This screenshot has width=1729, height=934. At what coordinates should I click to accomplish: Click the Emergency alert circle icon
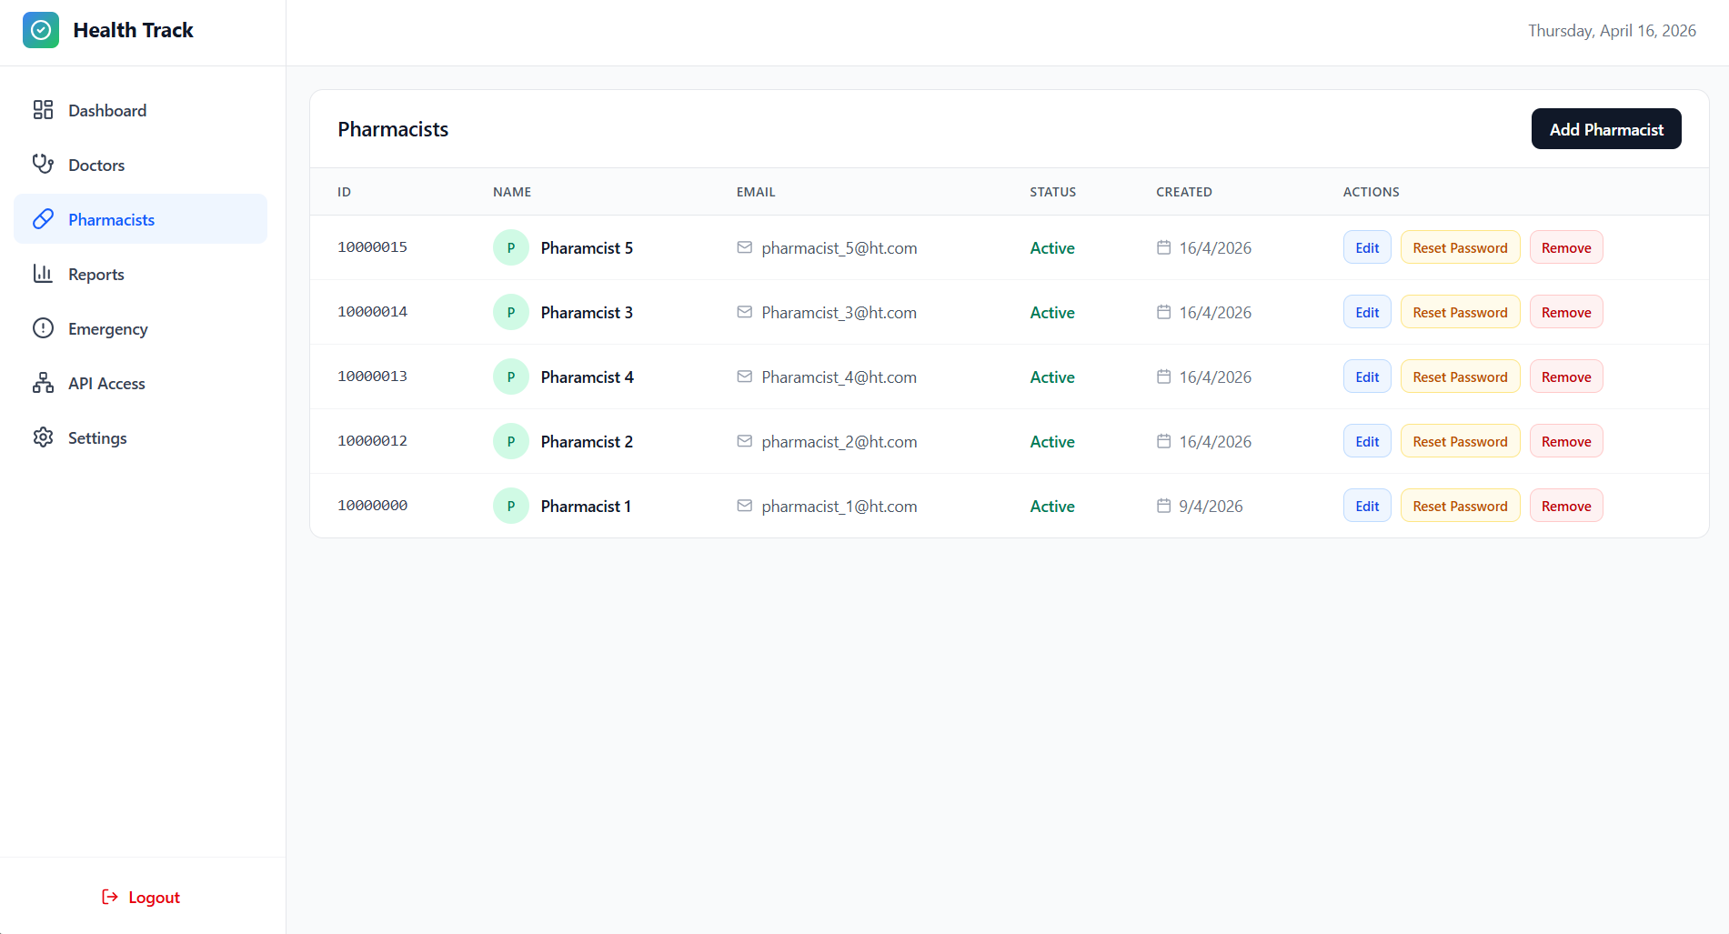pos(43,328)
